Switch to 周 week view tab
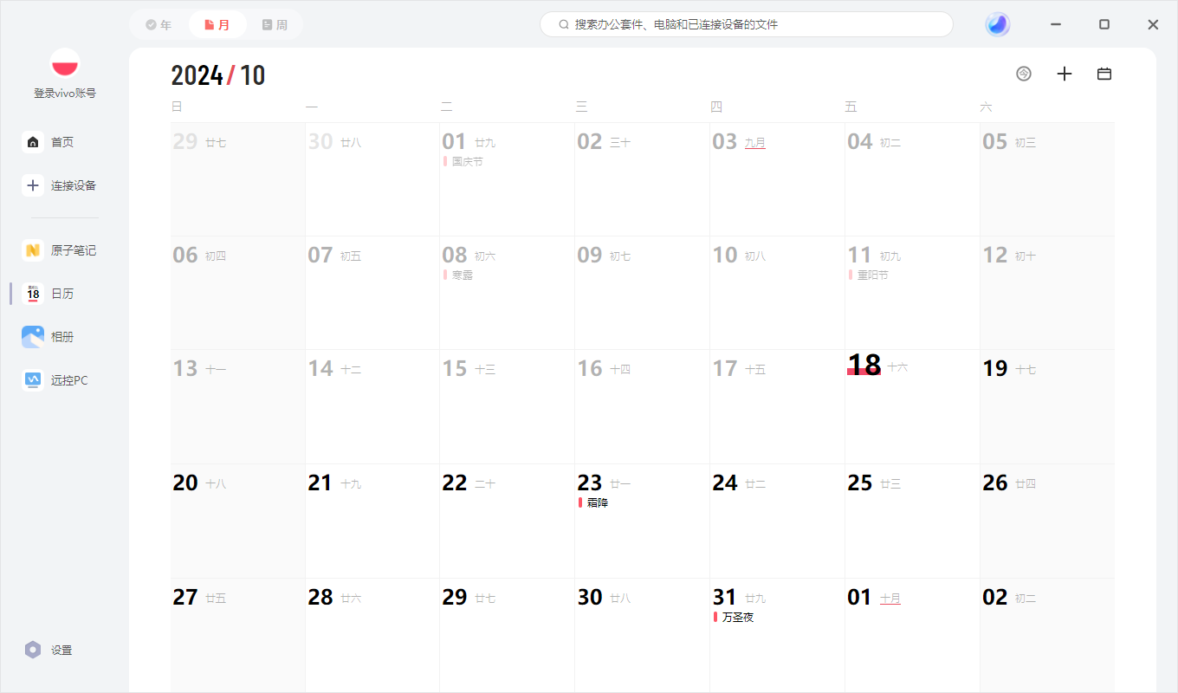 275,25
